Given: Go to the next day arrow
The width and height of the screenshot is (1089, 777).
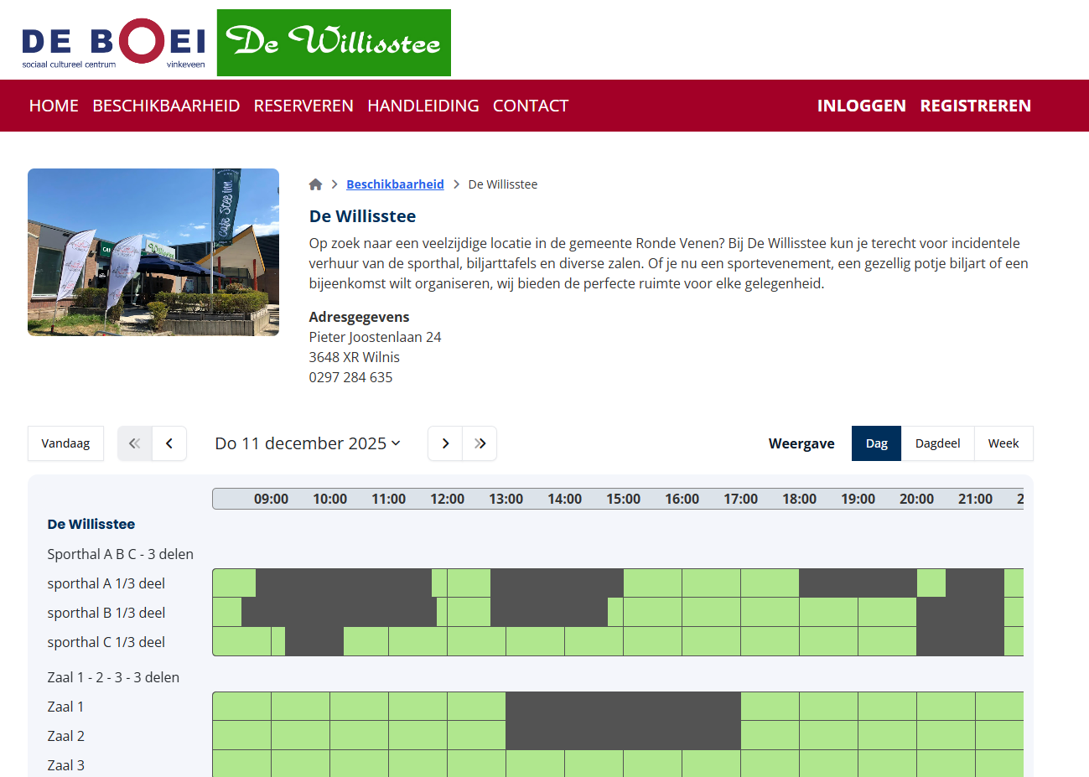Looking at the screenshot, I should coord(445,443).
